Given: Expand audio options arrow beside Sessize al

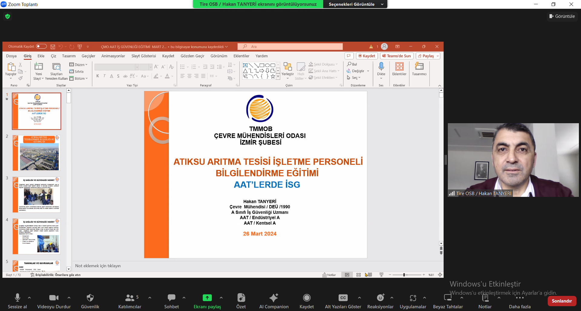Looking at the screenshot, I should 29,298.
